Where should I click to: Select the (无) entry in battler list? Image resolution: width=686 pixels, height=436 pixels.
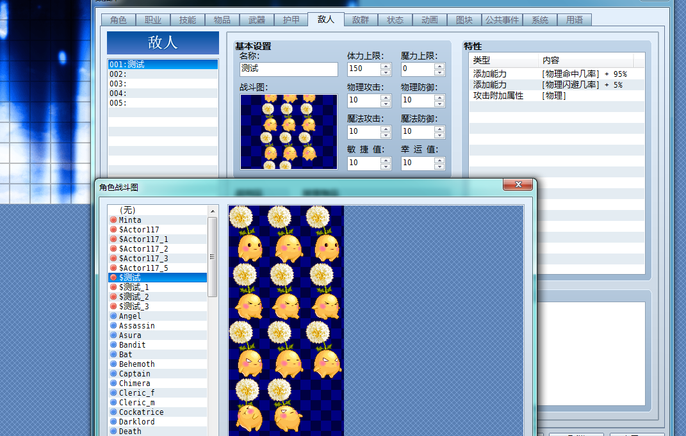158,211
